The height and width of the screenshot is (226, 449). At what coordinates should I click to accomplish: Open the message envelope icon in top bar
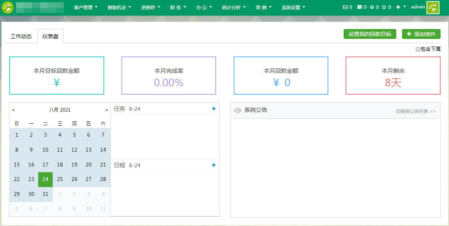(345, 7)
